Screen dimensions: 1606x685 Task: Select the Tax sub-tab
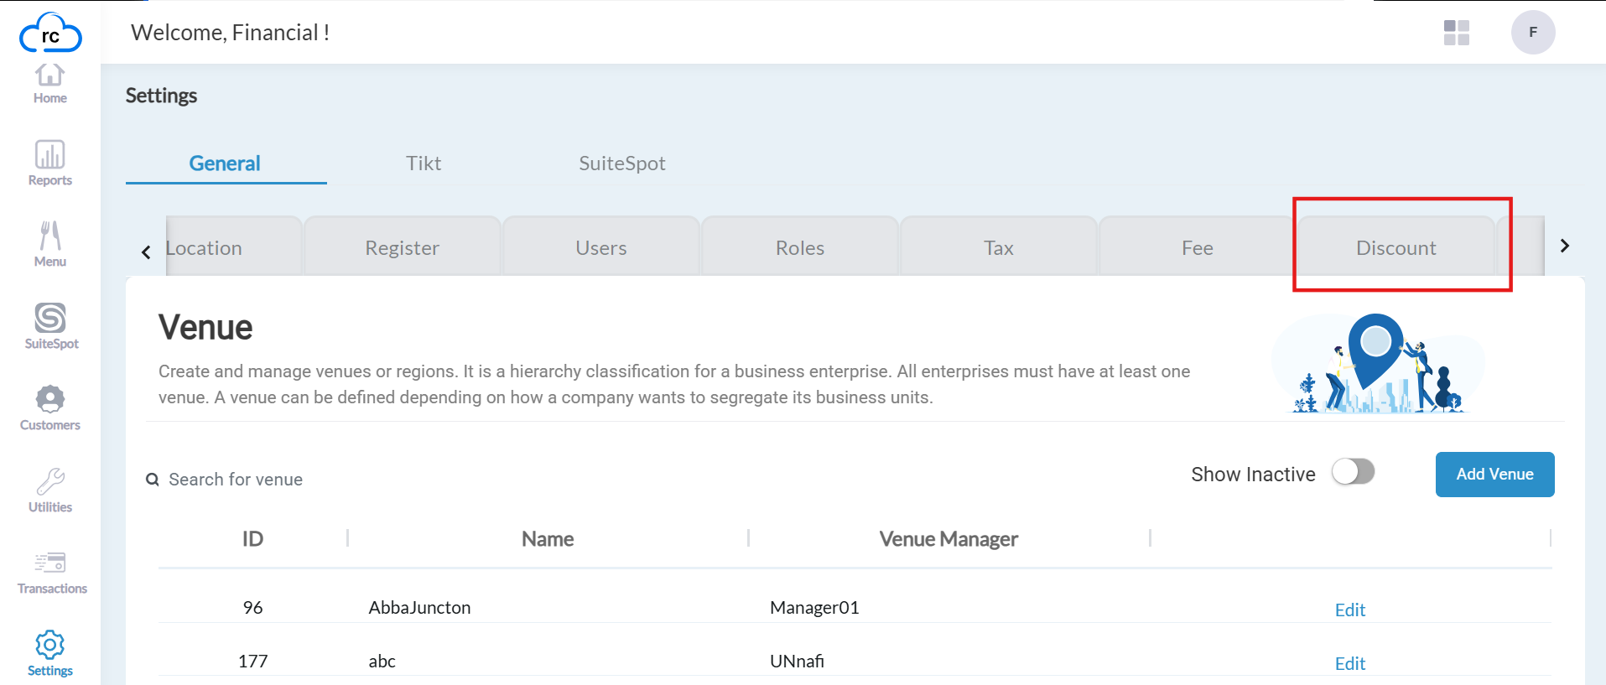click(999, 246)
